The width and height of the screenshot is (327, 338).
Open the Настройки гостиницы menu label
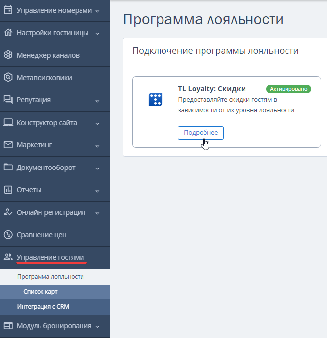pos(52,33)
